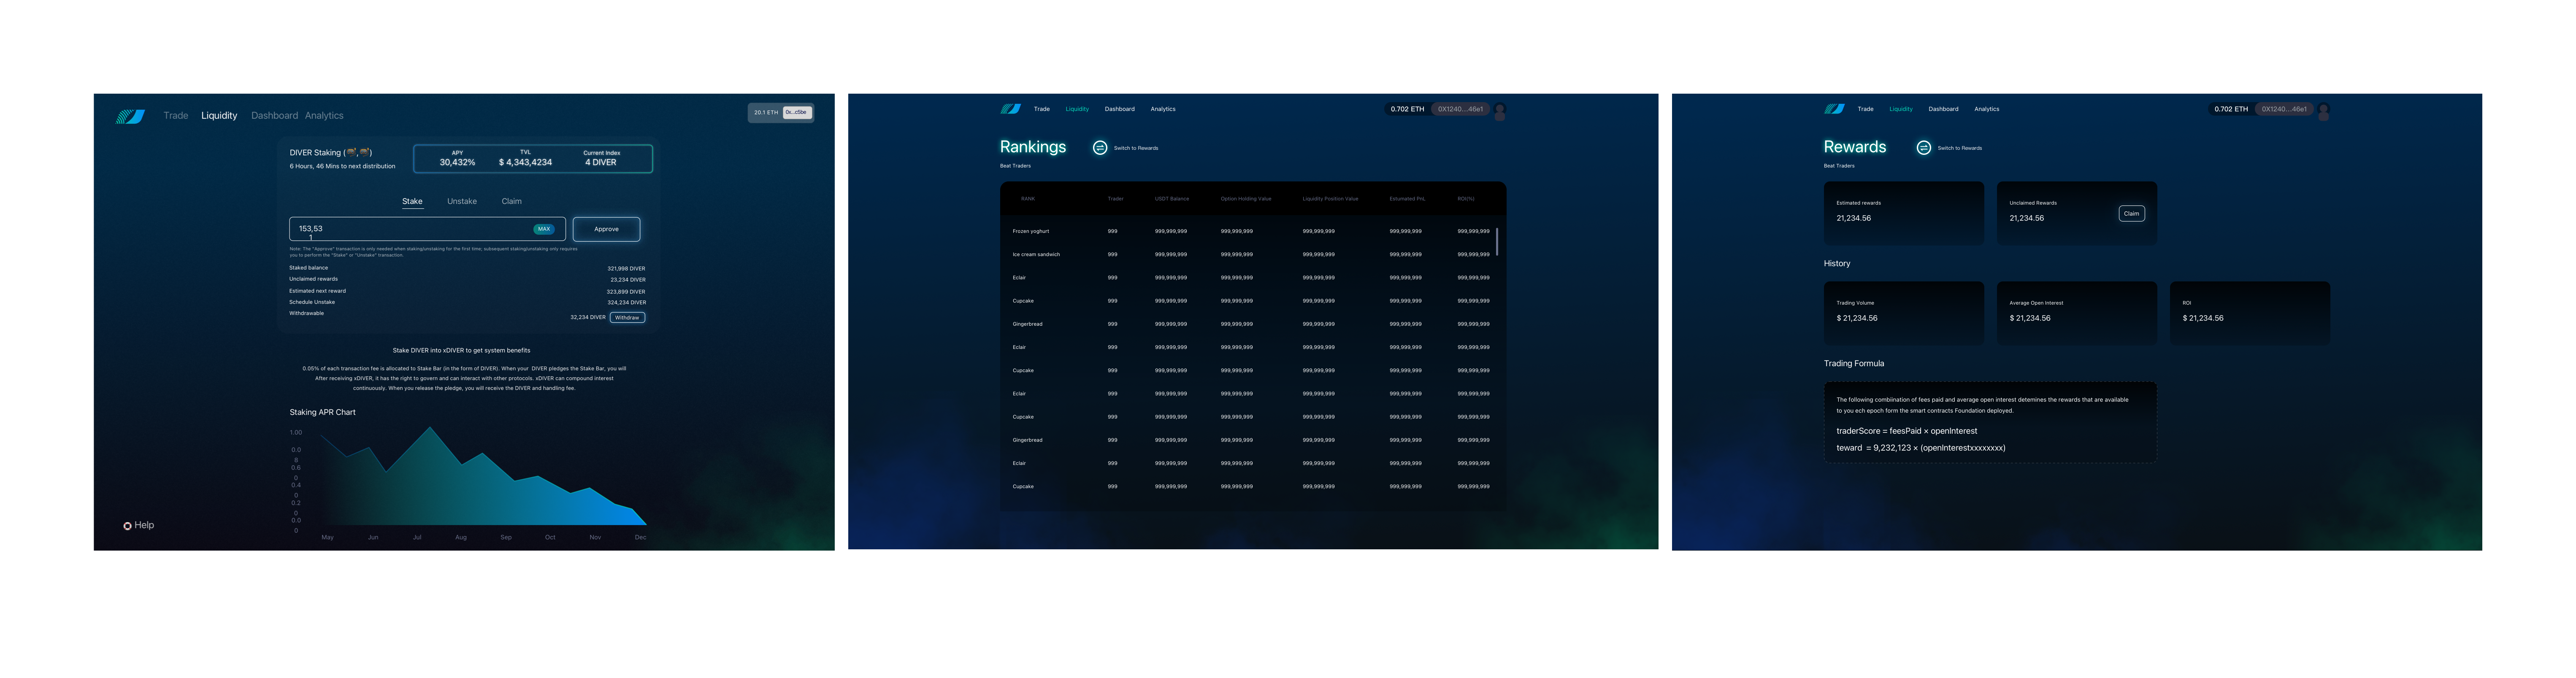The width and height of the screenshot is (2576, 678).
Task: Click the 0.702 ETH balance on the Rewards screen
Action: pyautogui.click(x=2231, y=109)
